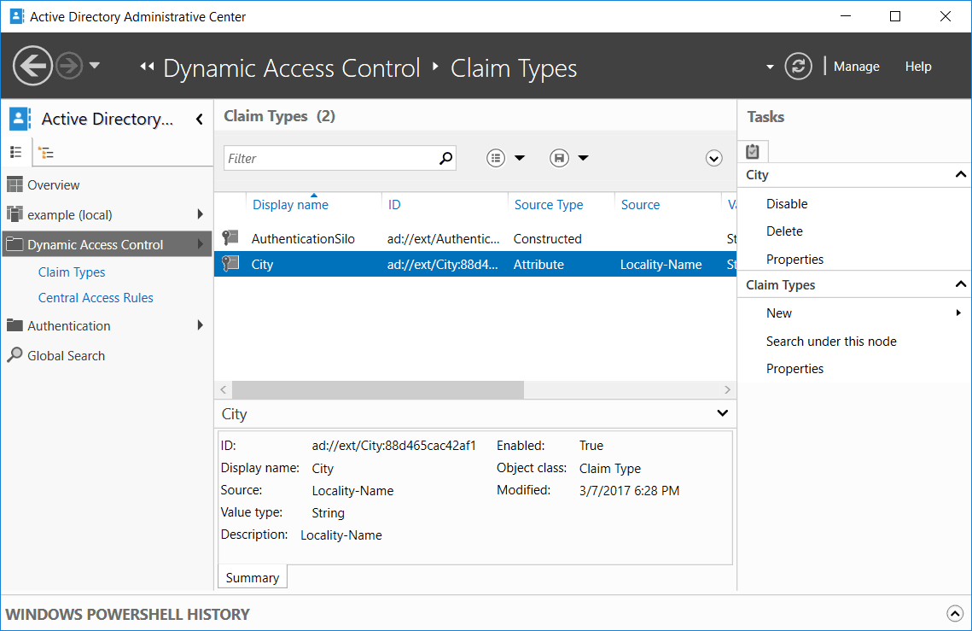Image resolution: width=972 pixels, height=631 pixels.
Task: Sort by Source column header
Action: point(640,205)
